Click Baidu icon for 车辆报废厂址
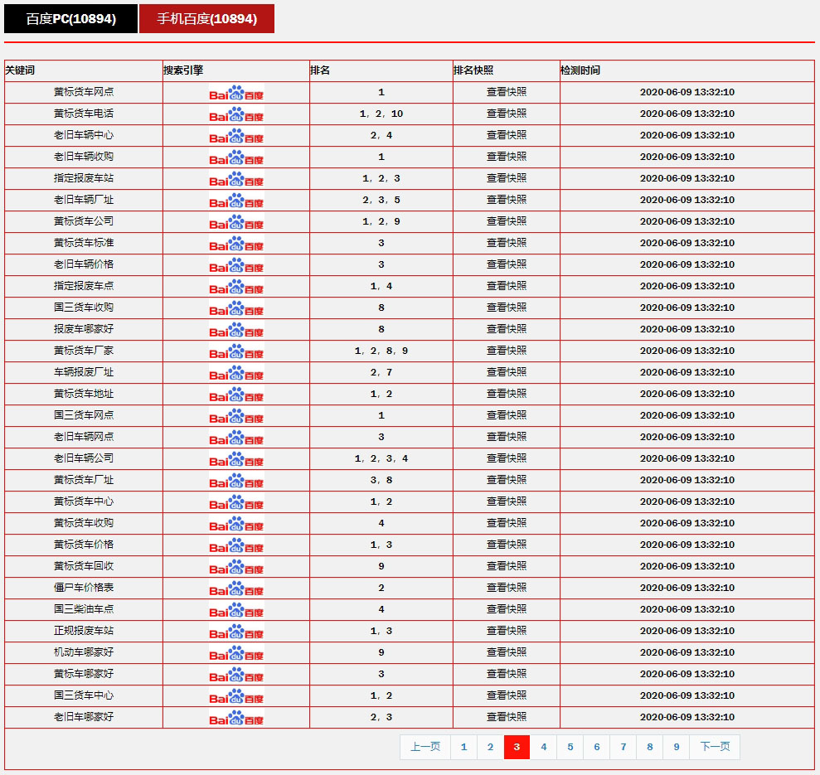Image resolution: width=820 pixels, height=775 pixels. tap(236, 373)
